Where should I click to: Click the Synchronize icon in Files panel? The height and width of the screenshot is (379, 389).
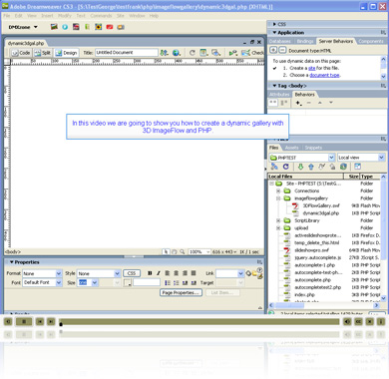click(x=343, y=167)
